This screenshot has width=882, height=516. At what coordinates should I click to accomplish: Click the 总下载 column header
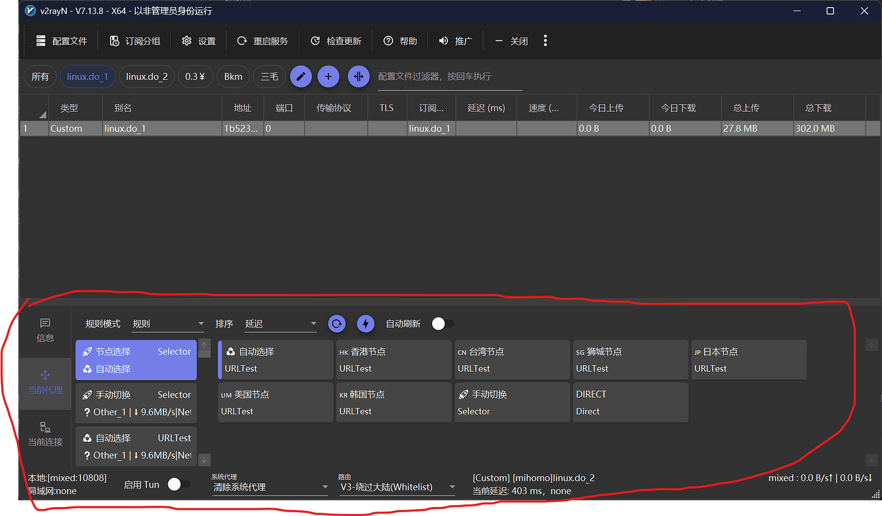829,108
